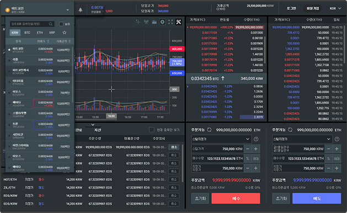Open chart settings gear icon
The width and height of the screenshot is (347, 213).
[x=162, y=22]
